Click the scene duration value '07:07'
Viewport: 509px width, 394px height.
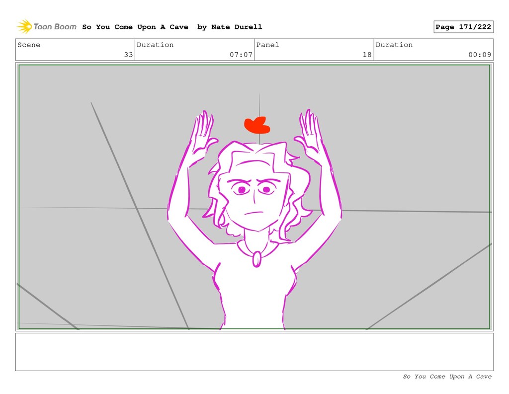coord(241,55)
